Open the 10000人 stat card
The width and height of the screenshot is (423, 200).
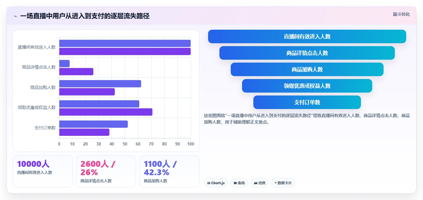tap(43, 171)
